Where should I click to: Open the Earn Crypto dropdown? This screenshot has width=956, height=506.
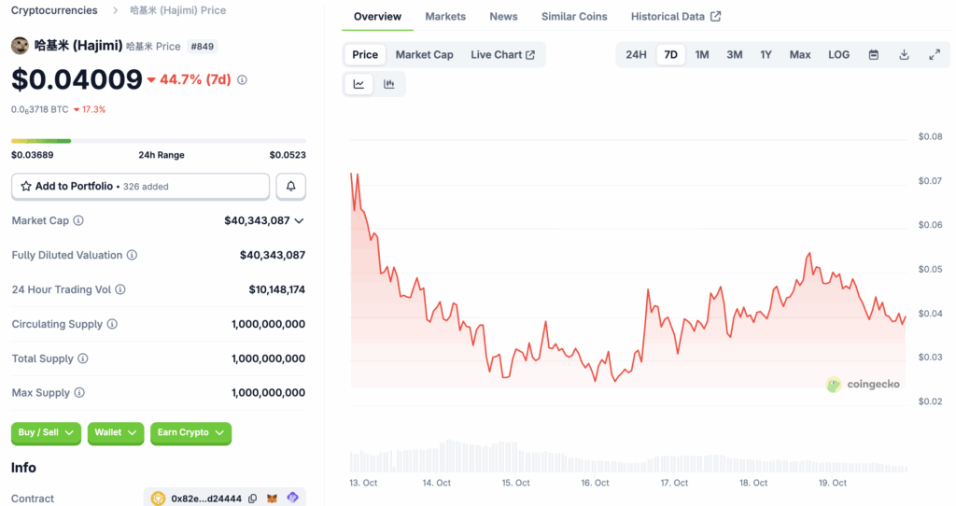(190, 433)
